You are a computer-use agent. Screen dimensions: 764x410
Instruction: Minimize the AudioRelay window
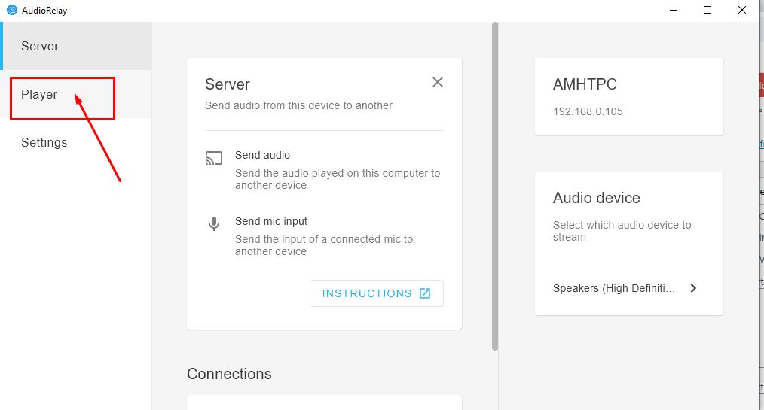pos(672,10)
